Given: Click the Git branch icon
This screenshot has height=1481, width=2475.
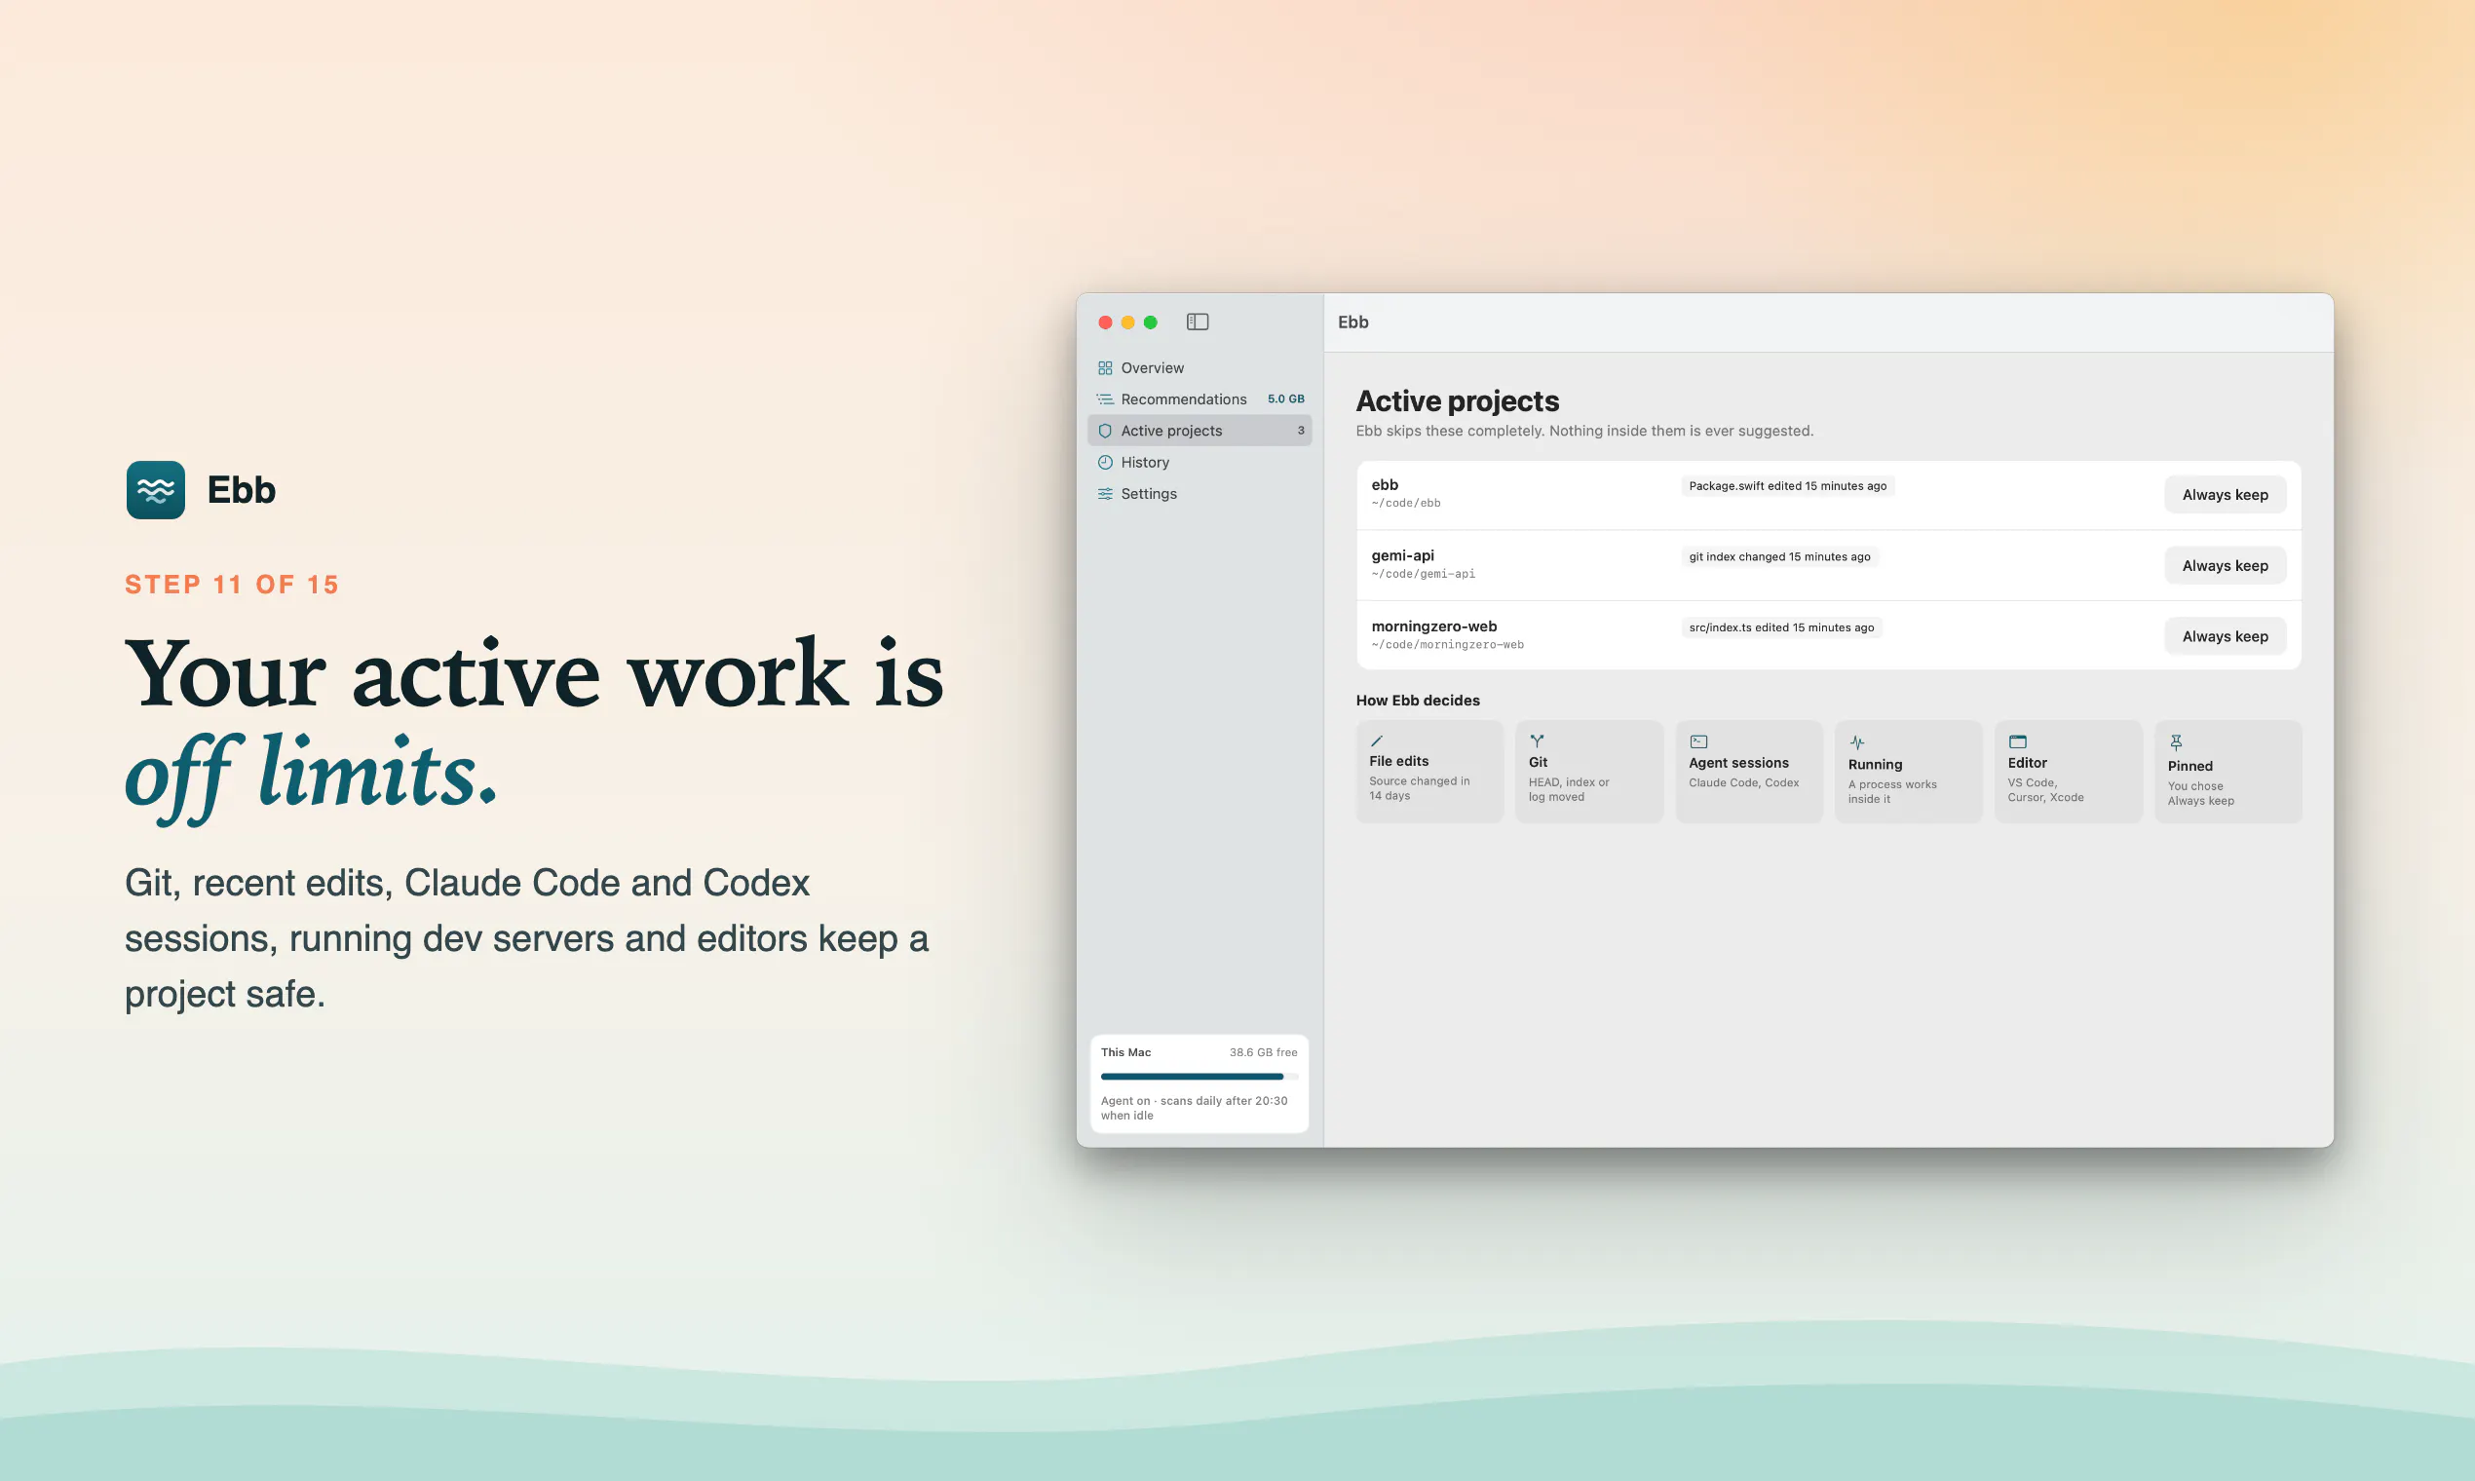Looking at the screenshot, I should tap(1537, 740).
